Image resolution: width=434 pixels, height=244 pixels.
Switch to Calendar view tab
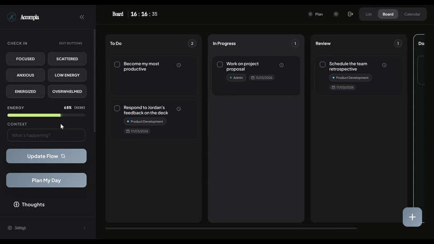tap(412, 14)
